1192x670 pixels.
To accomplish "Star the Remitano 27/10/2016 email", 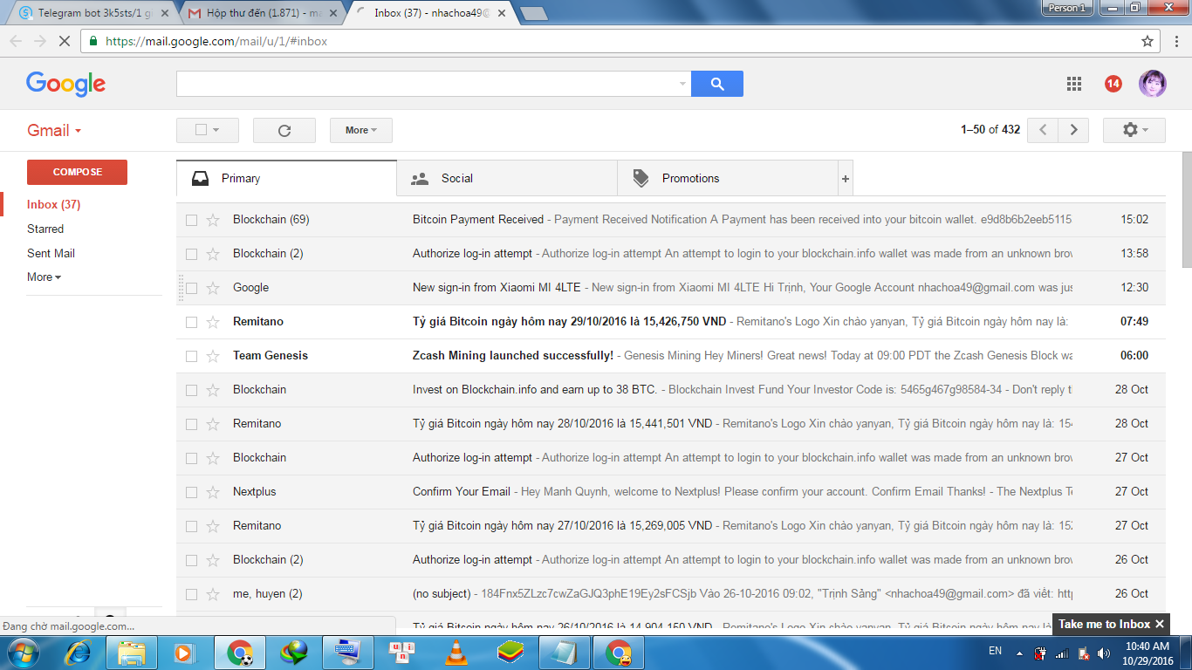I will click(x=213, y=526).
